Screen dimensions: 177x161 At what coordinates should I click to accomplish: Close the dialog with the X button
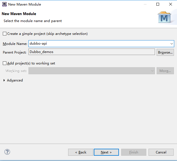(x=171, y=4)
